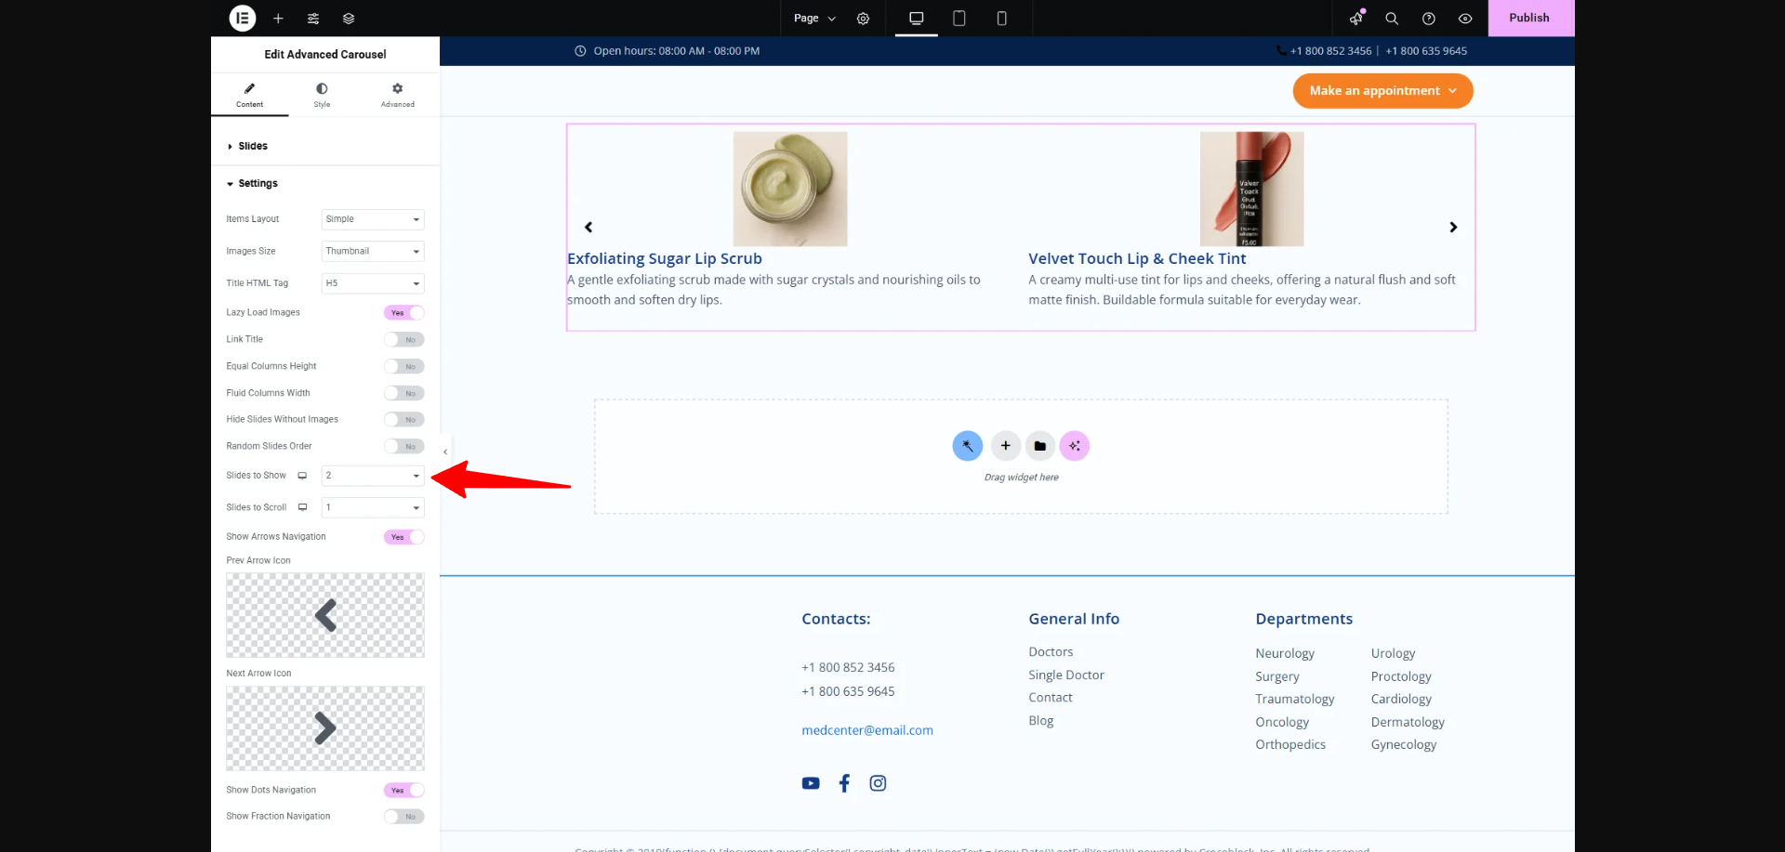This screenshot has height=852, width=1785.
Task: Switch to mobile responsive view
Action: pyautogui.click(x=1001, y=19)
